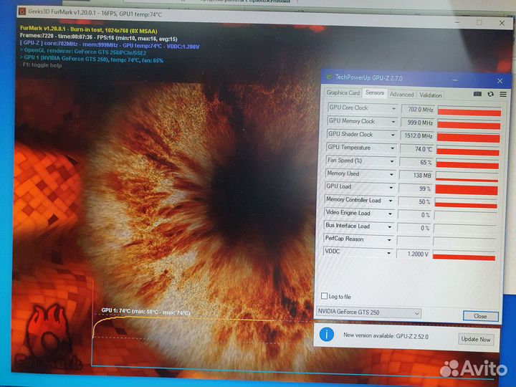Click the 1512.0 MHz shader clock value
The width and height of the screenshot is (516, 387).
(x=416, y=135)
